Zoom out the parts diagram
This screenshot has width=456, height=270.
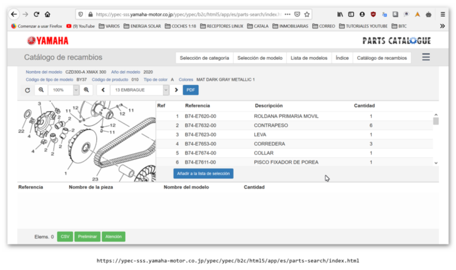[x=41, y=90]
